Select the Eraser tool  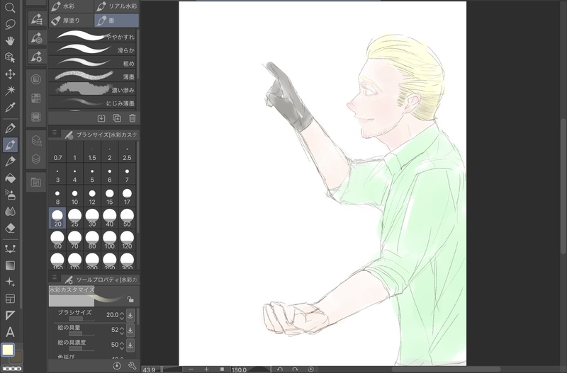coord(10,228)
